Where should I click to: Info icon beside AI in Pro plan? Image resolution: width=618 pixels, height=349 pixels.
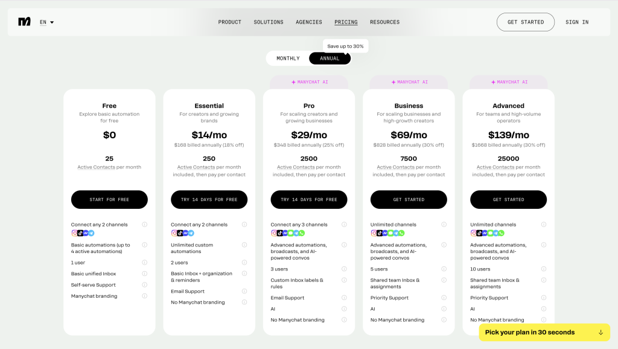tap(344, 309)
